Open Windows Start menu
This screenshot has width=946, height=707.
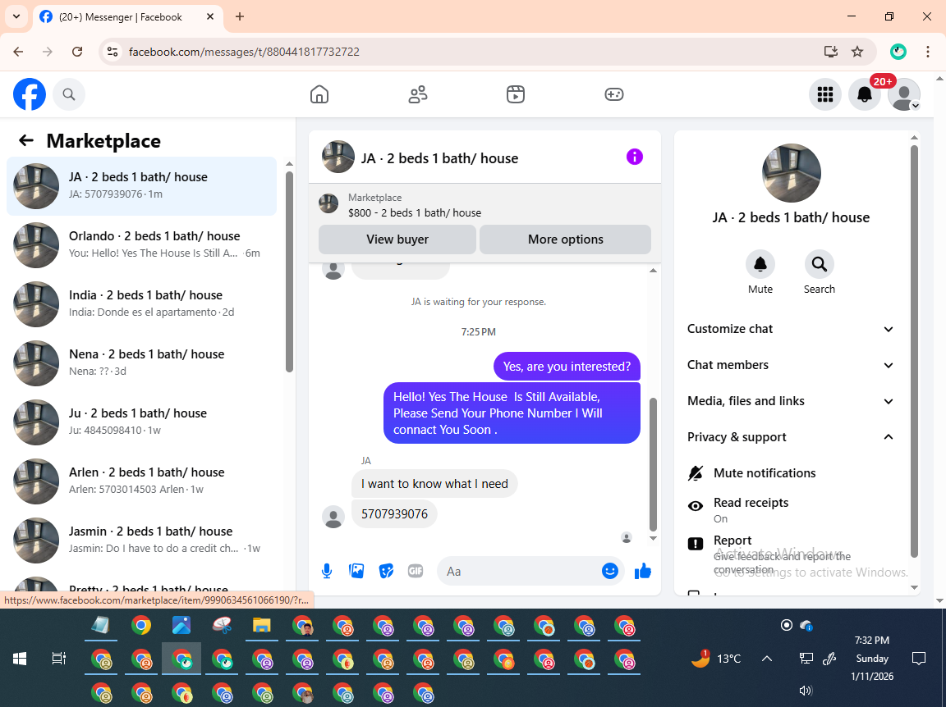point(20,659)
